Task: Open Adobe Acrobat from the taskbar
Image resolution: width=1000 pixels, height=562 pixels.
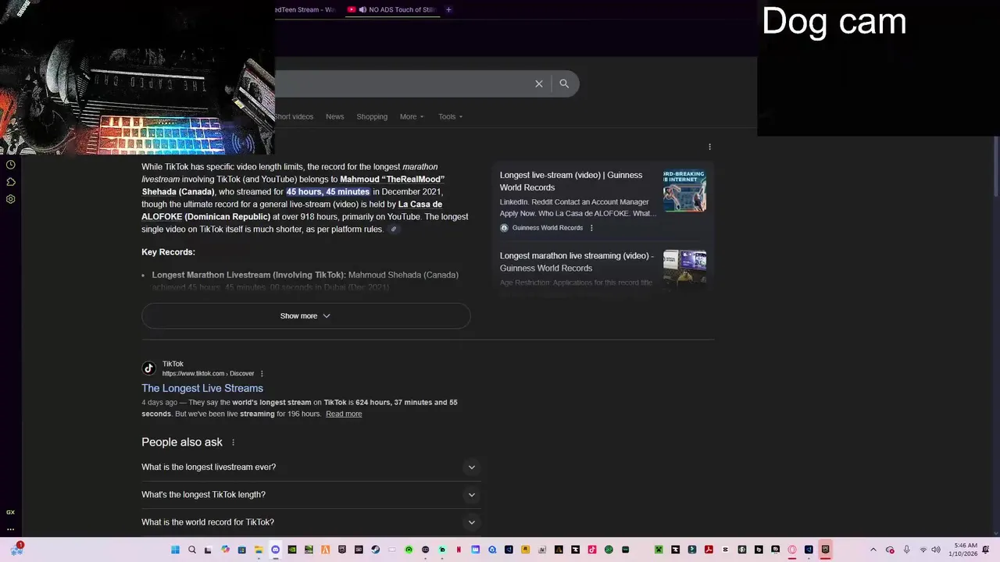Action: point(709,550)
